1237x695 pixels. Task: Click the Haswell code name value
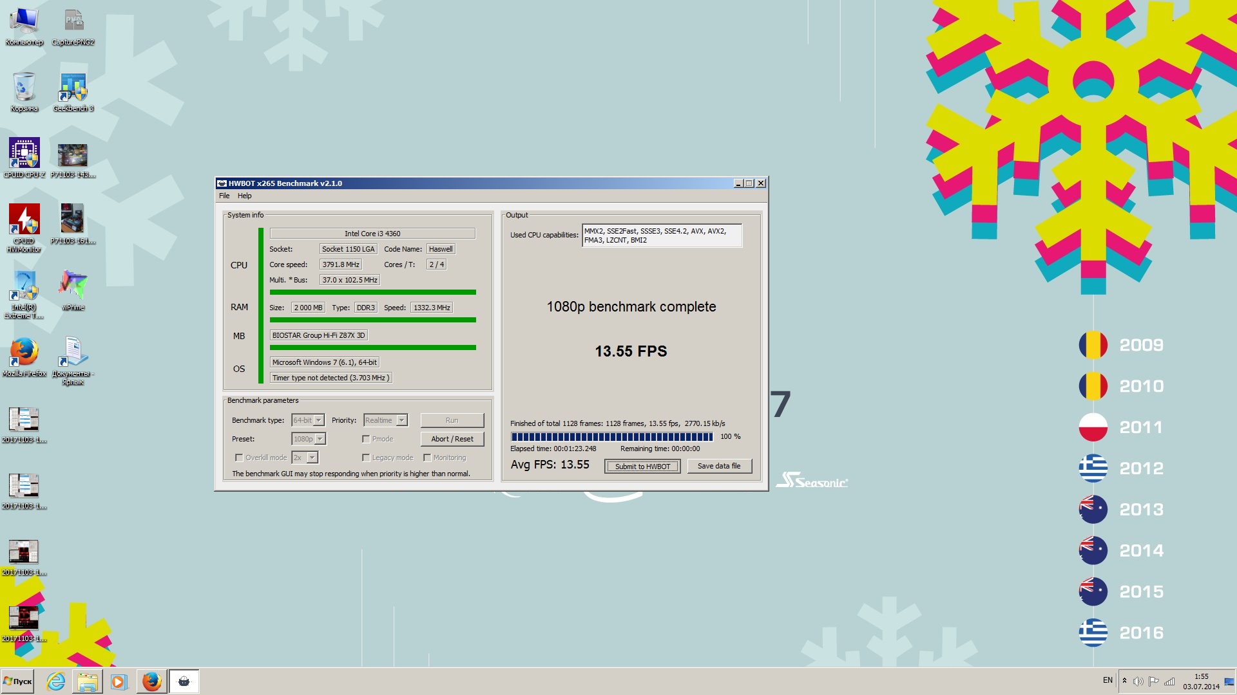[441, 249]
